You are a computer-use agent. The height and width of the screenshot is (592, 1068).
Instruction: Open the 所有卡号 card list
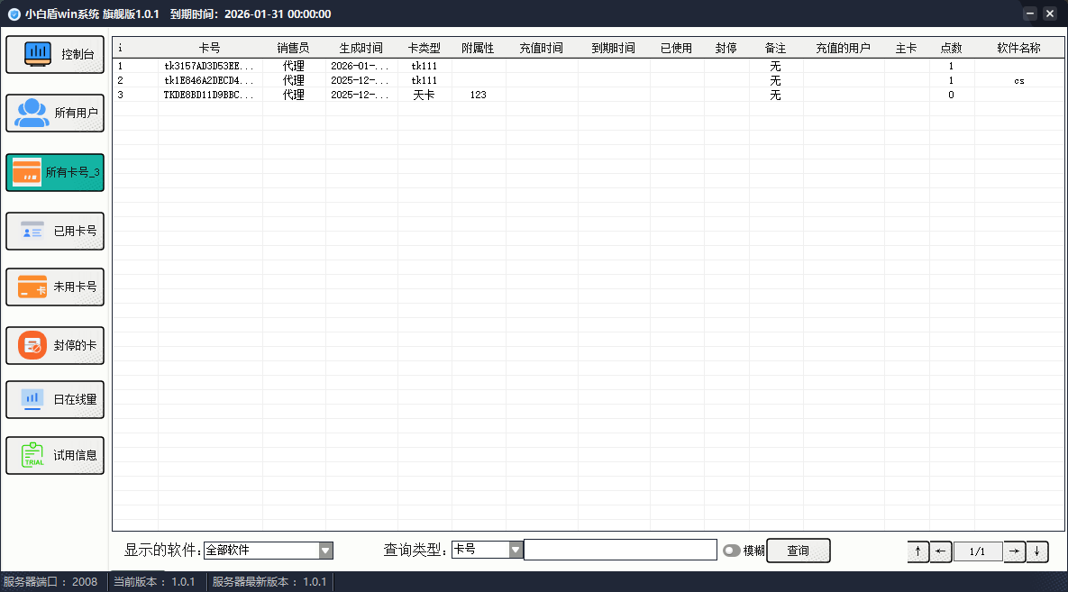tap(55, 171)
